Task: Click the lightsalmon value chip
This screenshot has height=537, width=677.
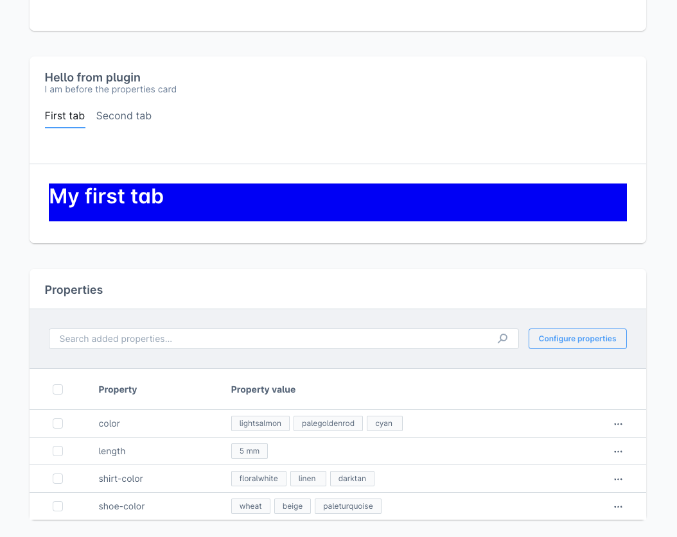Action: pos(260,423)
